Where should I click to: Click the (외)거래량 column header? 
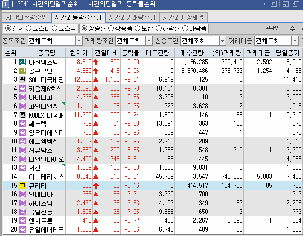[226, 53]
